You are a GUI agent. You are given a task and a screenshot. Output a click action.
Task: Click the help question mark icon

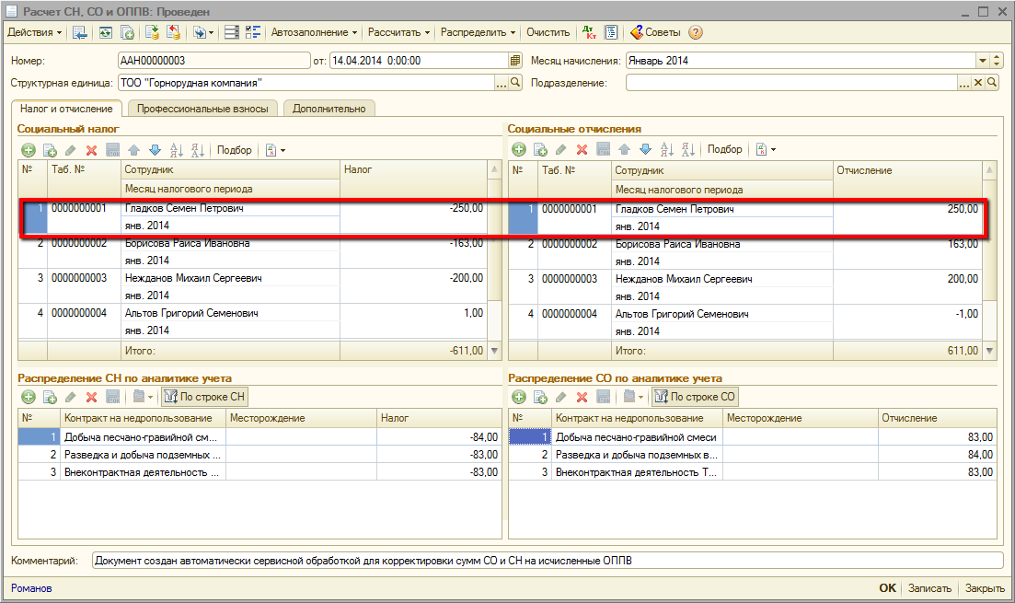696,32
